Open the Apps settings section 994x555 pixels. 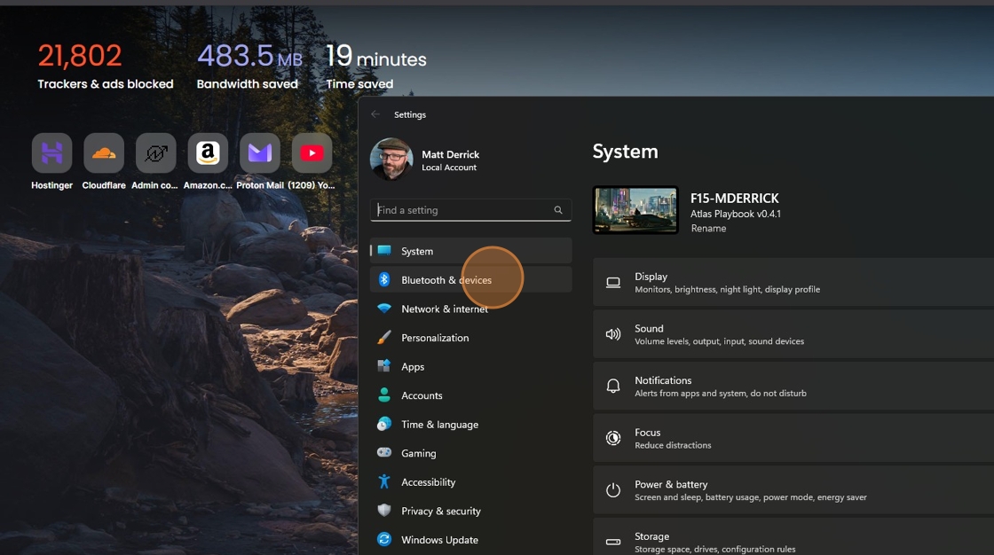pos(471,366)
